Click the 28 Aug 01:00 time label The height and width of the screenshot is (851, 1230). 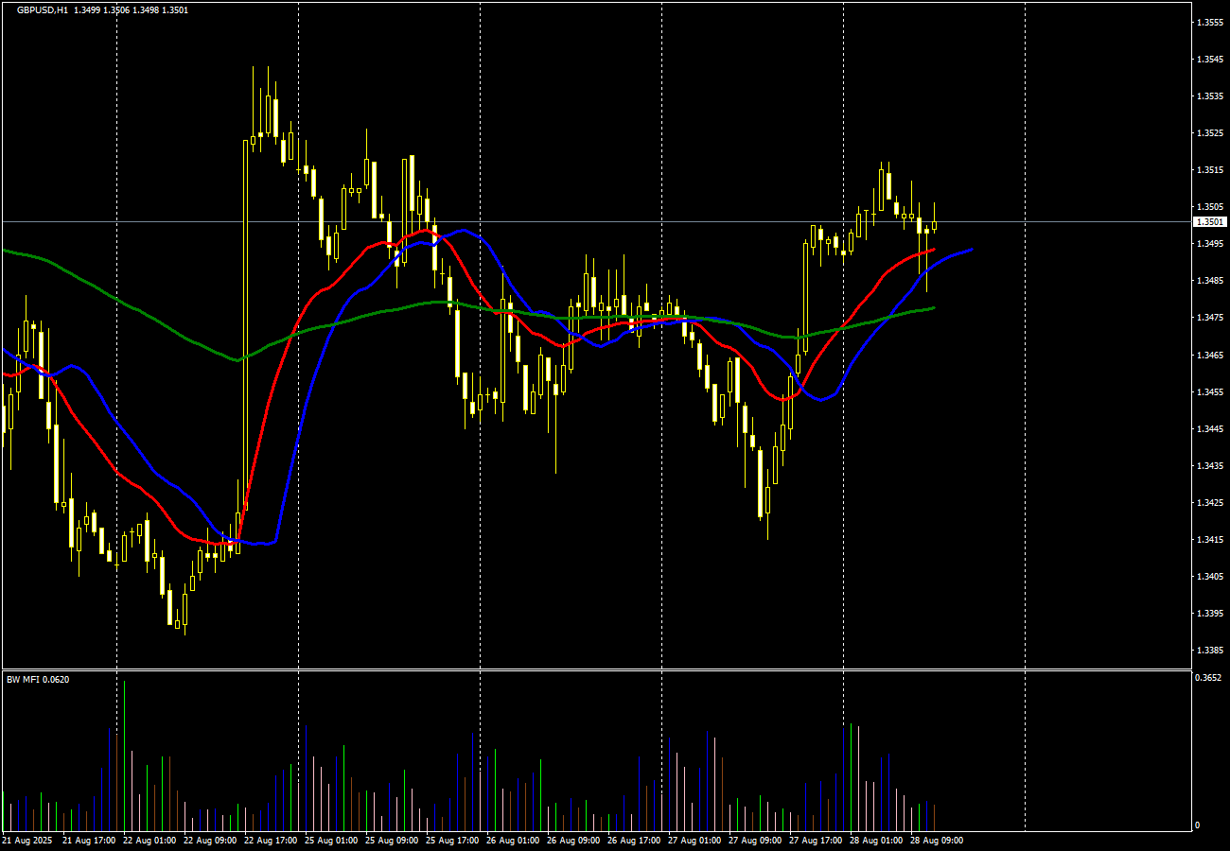876,840
